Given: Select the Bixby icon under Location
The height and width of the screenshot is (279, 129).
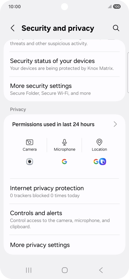Looking at the screenshot, I should pos(103,161).
